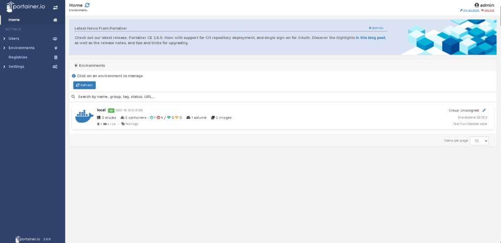This screenshot has width=501, height=243.
Task: Click 'Standalone 20.10.9' text
Action: click(x=472, y=117)
